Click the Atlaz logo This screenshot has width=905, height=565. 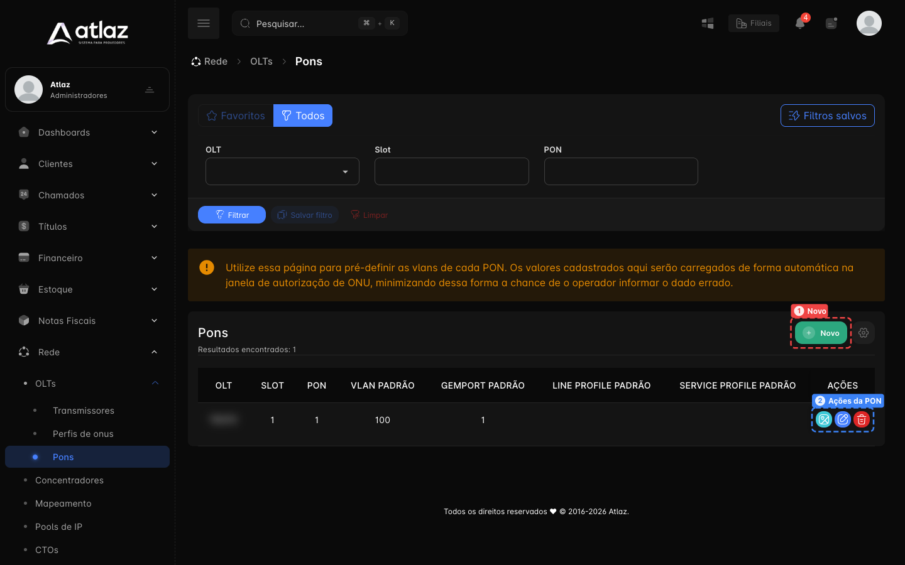[x=87, y=33]
